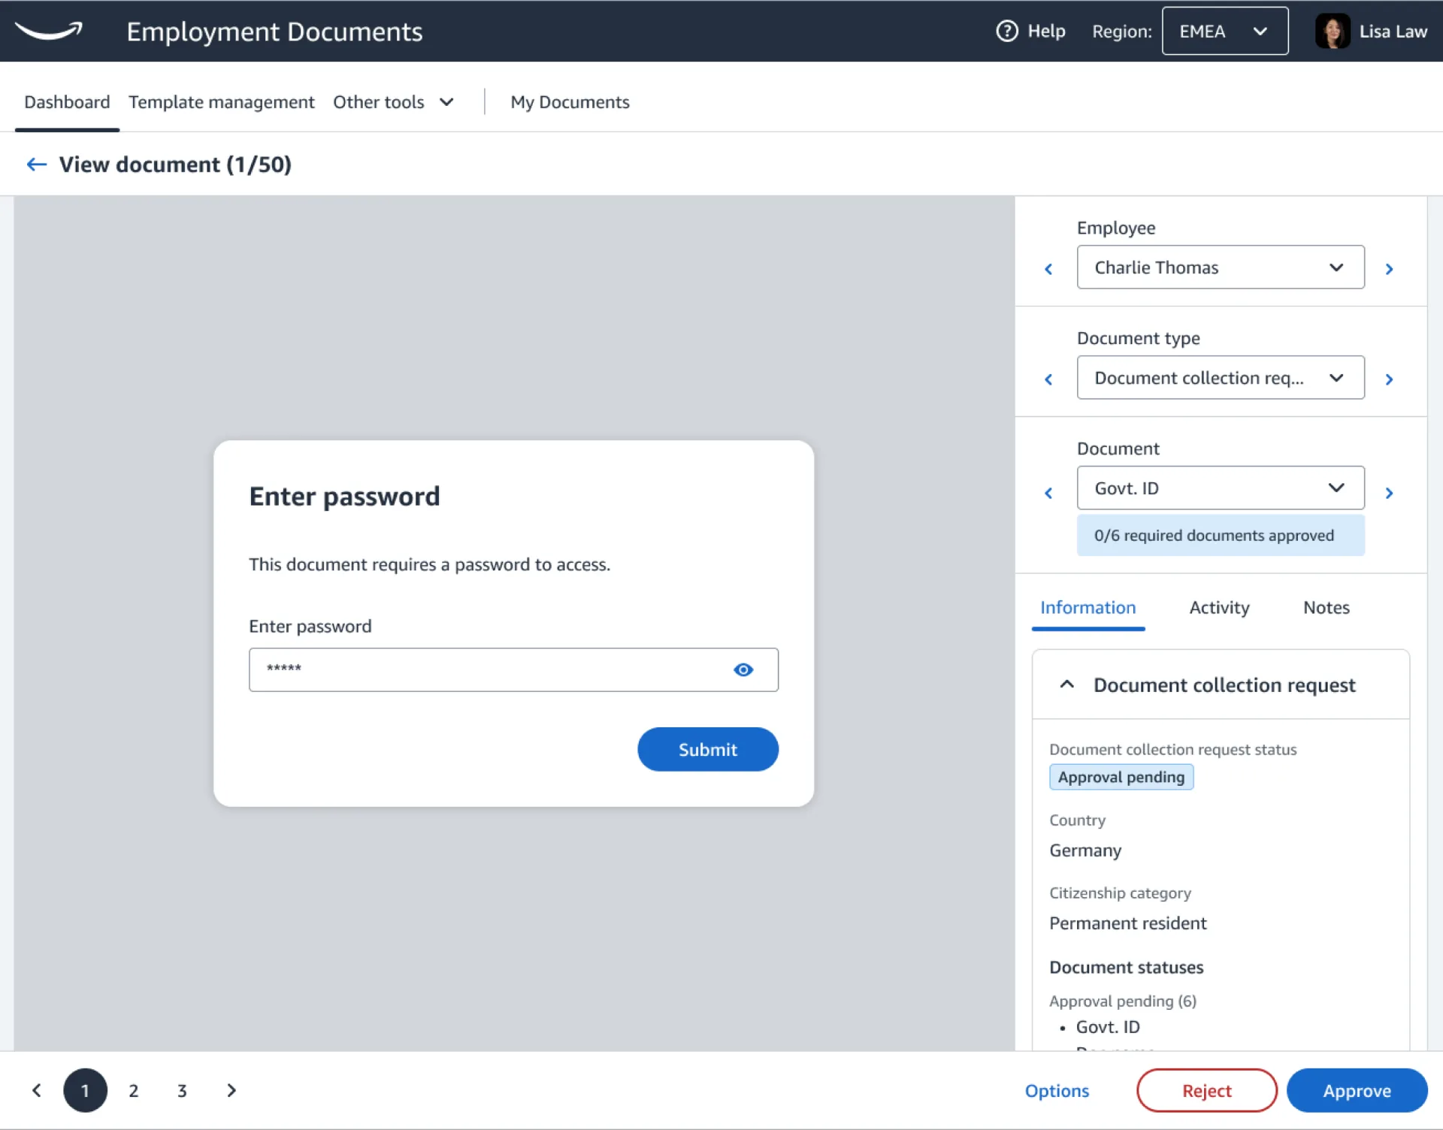The height and width of the screenshot is (1130, 1443).
Task: Expand the Other tools menu
Action: tap(393, 101)
